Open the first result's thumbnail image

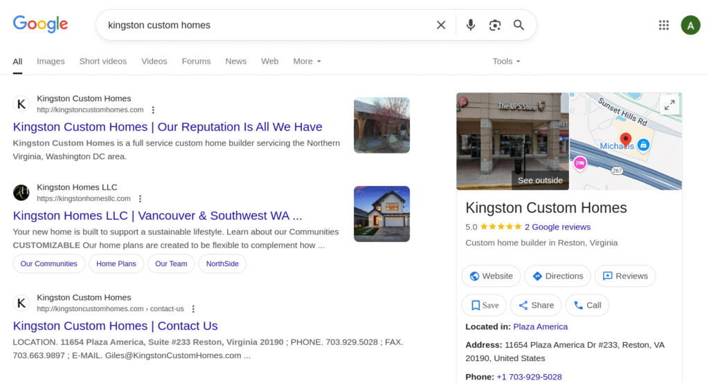click(x=382, y=125)
